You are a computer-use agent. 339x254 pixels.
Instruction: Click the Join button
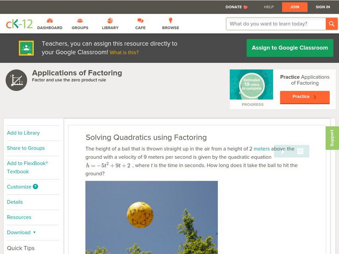click(x=295, y=7)
